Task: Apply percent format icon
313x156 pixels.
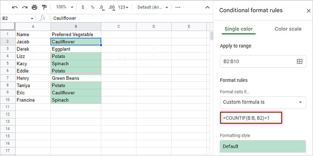Action: 92,7
